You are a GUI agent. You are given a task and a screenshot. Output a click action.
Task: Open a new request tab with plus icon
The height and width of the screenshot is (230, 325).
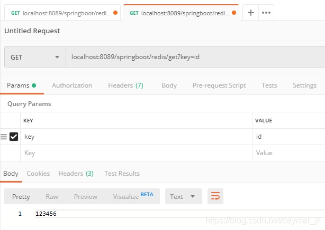coord(250,13)
